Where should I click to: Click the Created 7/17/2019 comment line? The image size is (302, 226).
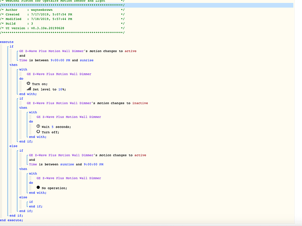pyautogui.click(x=62, y=14)
